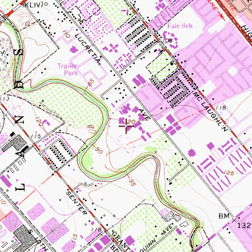252x252 pixels.
Task: Click the '85' contour elevation label
Action: [x=91, y=83]
